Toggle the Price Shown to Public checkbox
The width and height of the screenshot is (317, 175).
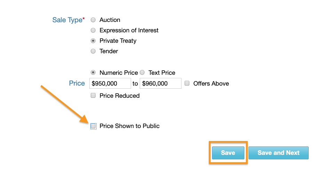pos(93,126)
